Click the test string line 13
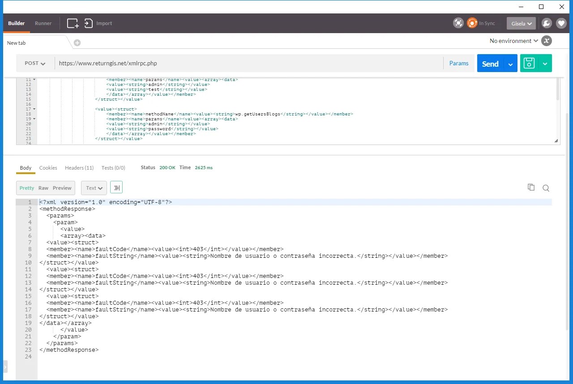The height and width of the screenshot is (384, 573). (157, 90)
